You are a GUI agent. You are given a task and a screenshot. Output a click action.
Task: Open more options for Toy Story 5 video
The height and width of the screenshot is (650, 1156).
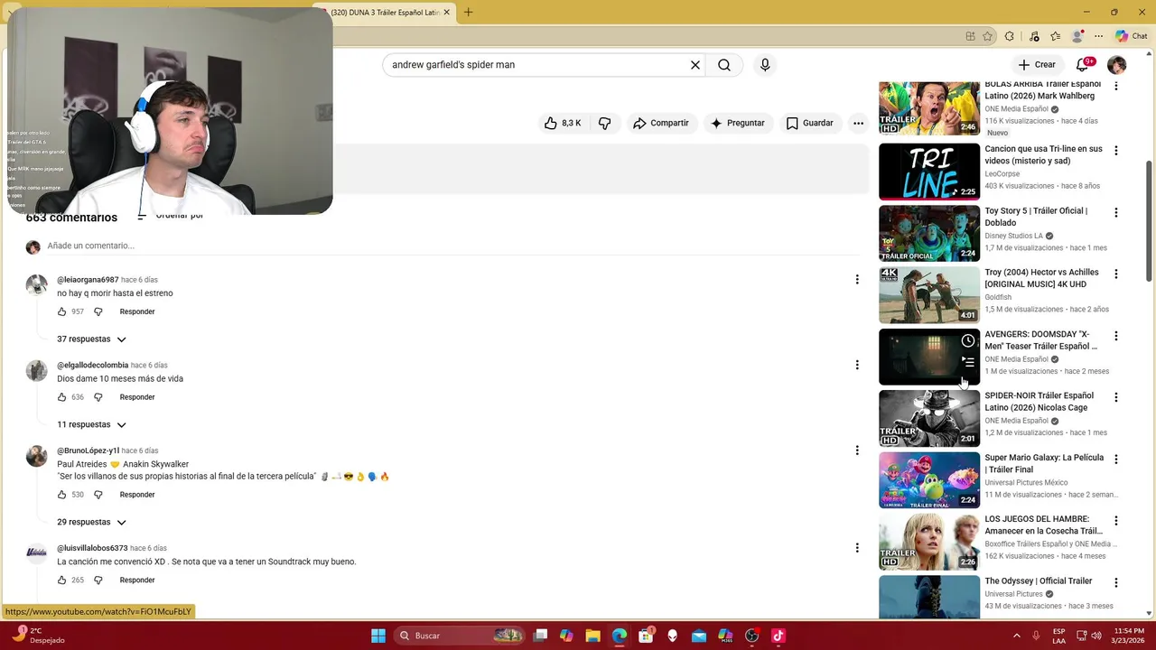1116,213
